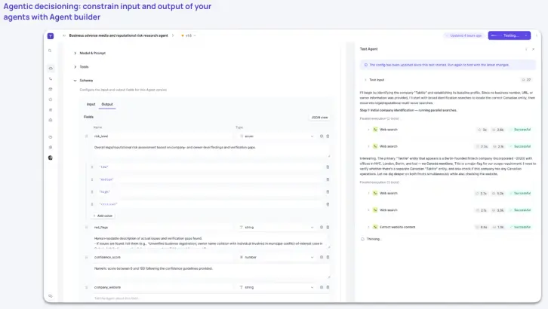Click the risk_level name input field
The image size is (548, 309).
click(162, 136)
